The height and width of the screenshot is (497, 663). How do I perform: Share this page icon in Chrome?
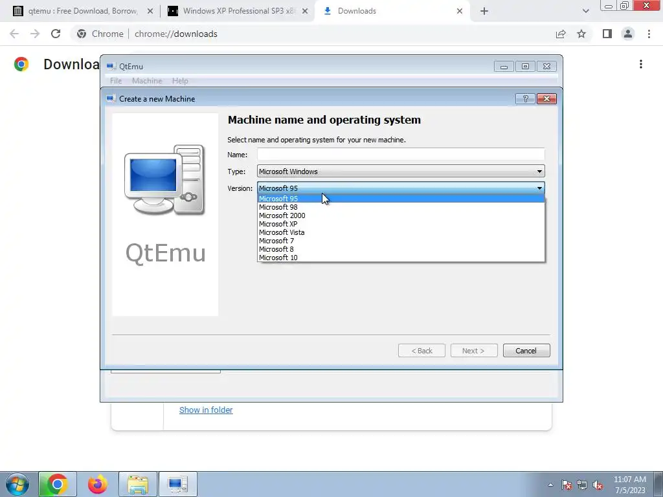pyautogui.click(x=561, y=34)
